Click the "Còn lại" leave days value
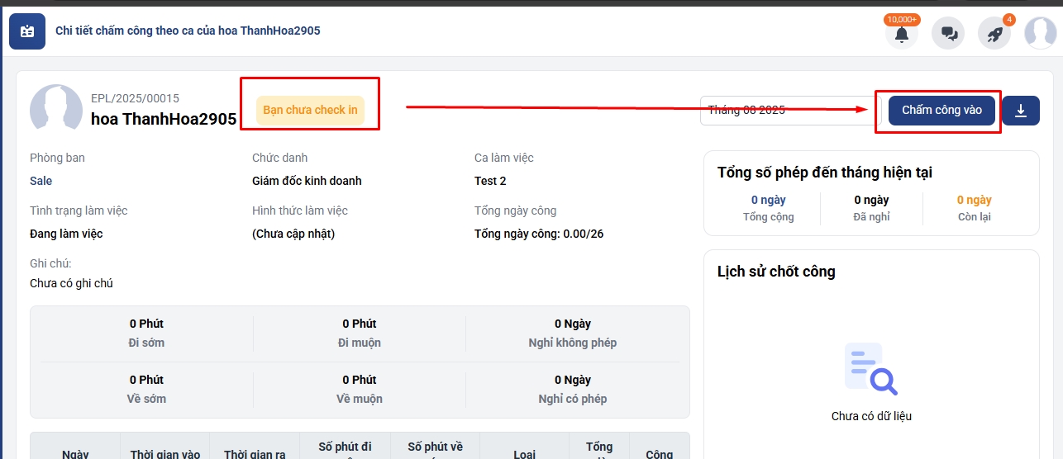 click(x=974, y=200)
